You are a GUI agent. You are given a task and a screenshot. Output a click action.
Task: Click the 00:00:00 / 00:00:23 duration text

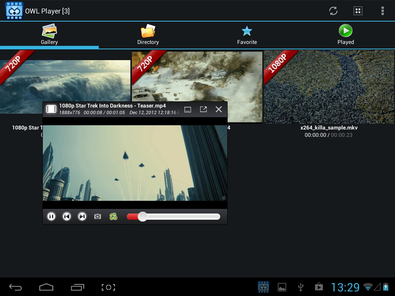coord(329,135)
